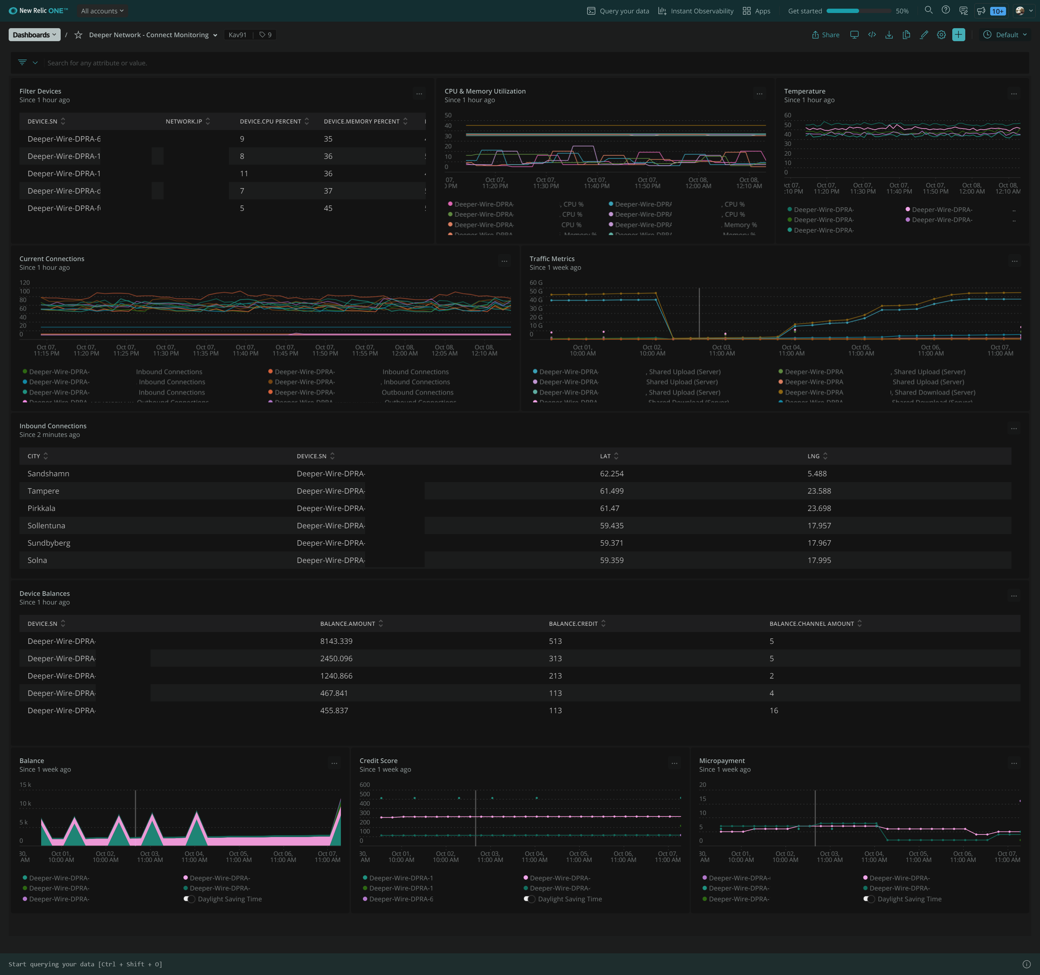The height and width of the screenshot is (975, 1040).
Task: Click the Query your data link
Action: click(x=618, y=10)
